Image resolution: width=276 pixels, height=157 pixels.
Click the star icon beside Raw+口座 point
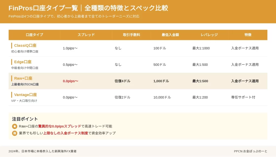click(15, 126)
